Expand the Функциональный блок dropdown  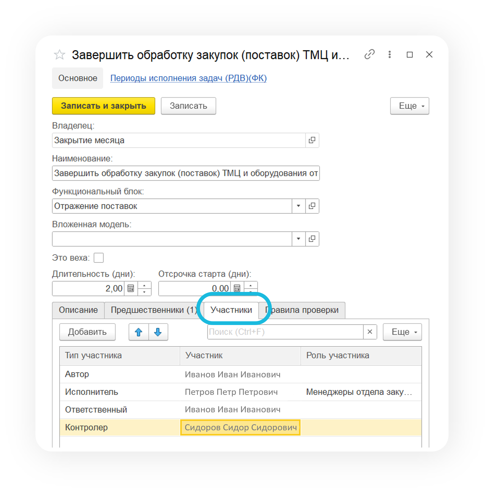pos(298,206)
